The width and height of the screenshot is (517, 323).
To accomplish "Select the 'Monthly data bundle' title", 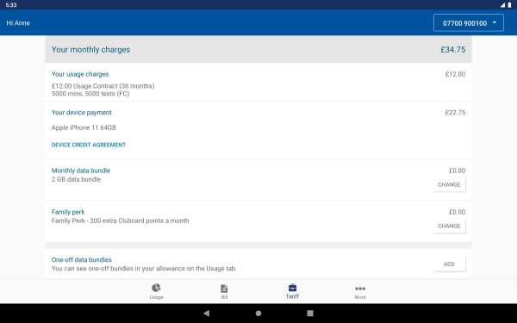I will [x=81, y=171].
